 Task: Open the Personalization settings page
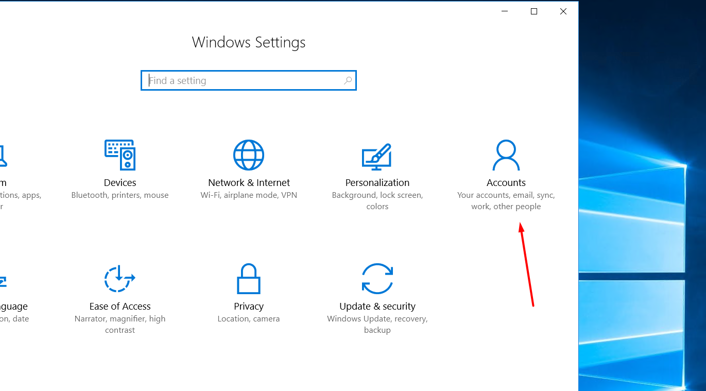(377, 182)
